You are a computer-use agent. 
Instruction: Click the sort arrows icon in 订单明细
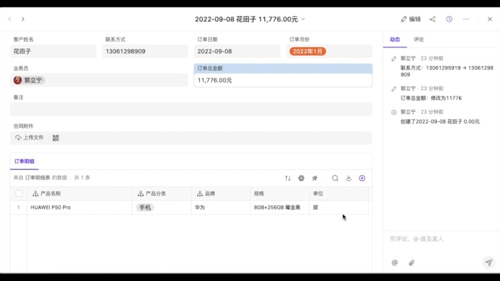[x=288, y=178]
